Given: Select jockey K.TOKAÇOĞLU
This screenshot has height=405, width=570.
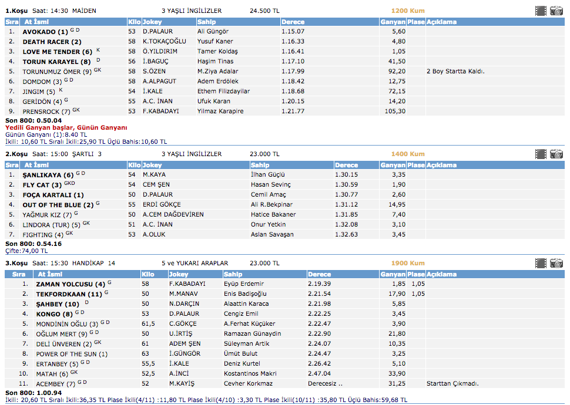Looking at the screenshot, I should [x=164, y=42].
